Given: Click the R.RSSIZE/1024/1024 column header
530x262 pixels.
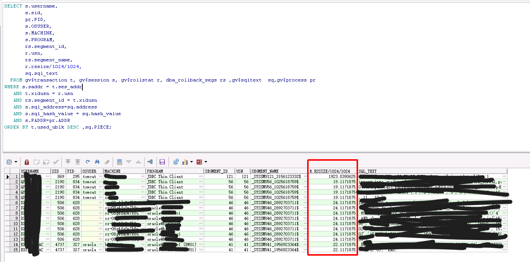Looking at the screenshot, I should click(x=332, y=171).
